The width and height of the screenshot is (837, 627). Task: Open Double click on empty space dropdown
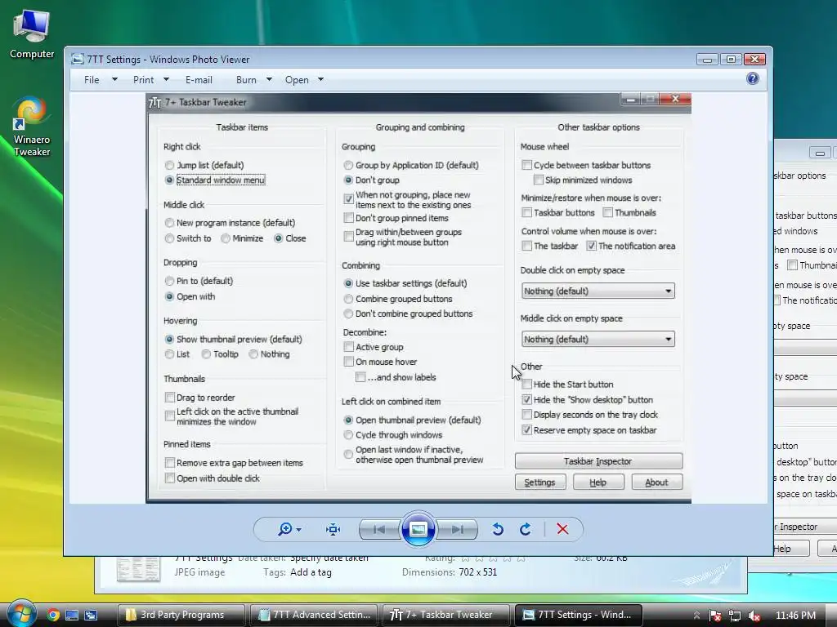(x=598, y=291)
